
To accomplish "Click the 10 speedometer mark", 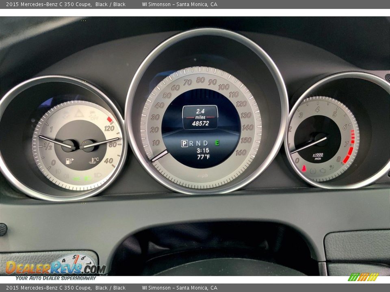I will tap(156, 143).
